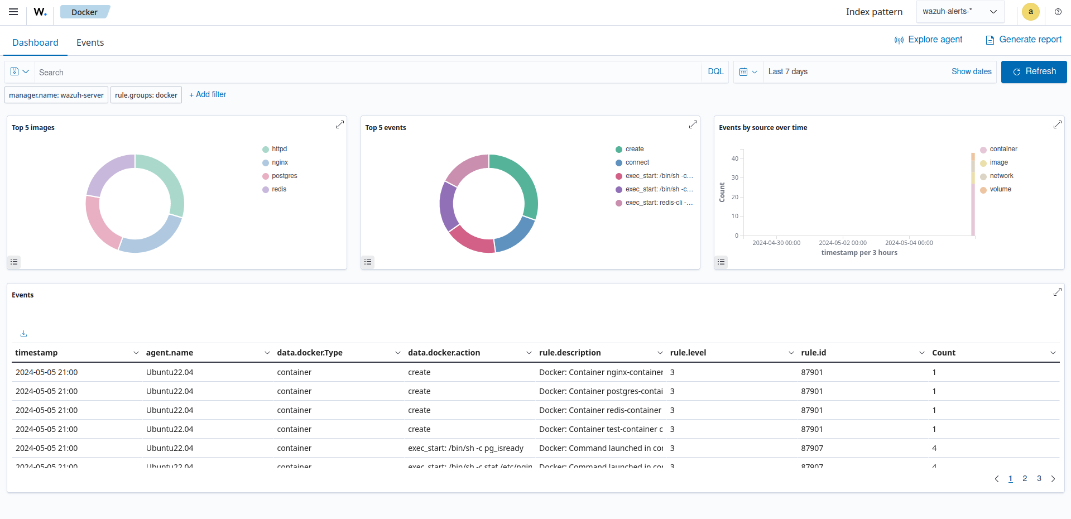Switch to the Events tab
The width and height of the screenshot is (1071, 519).
(x=90, y=42)
